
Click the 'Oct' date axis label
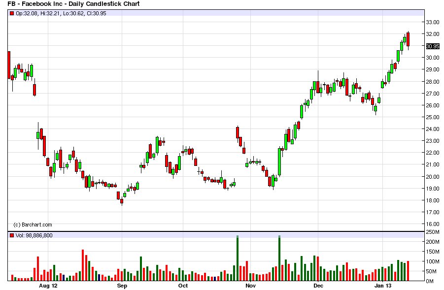(x=183, y=286)
